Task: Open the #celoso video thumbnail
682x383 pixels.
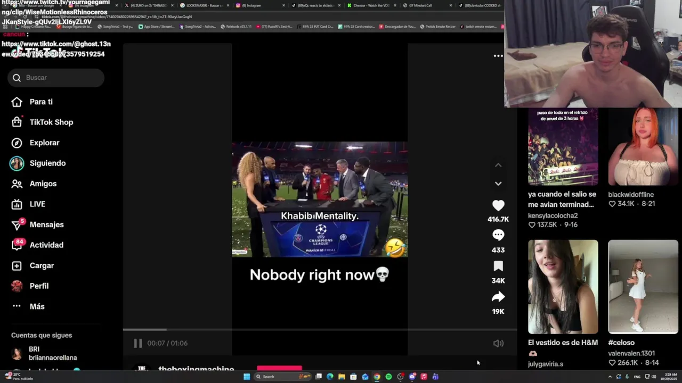Action: (643, 287)
